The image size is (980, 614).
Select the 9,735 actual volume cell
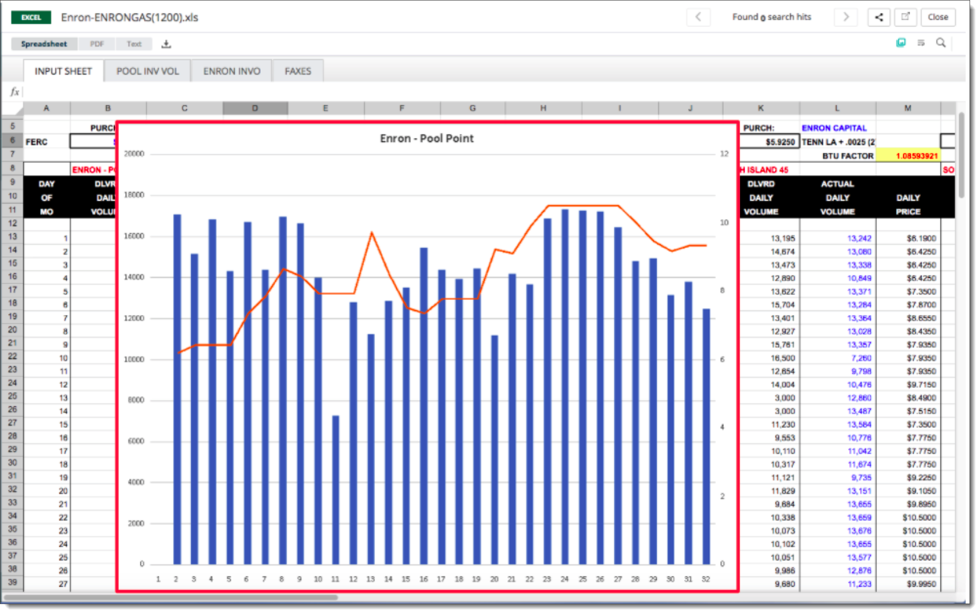[x=837, y=477]
